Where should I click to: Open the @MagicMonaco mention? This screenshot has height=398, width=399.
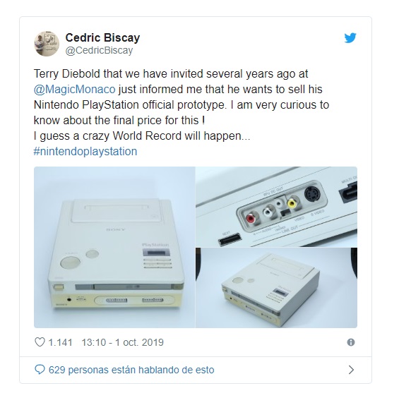(75, 89)
